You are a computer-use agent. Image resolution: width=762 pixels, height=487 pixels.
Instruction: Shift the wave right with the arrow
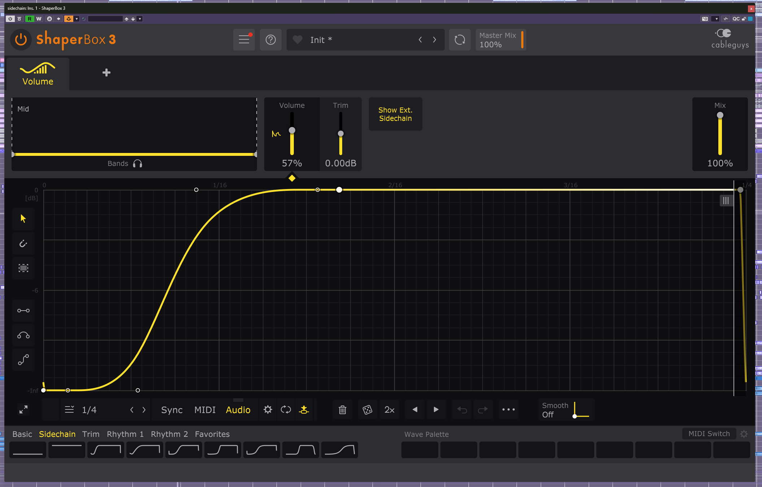click(x=436, y=409)
